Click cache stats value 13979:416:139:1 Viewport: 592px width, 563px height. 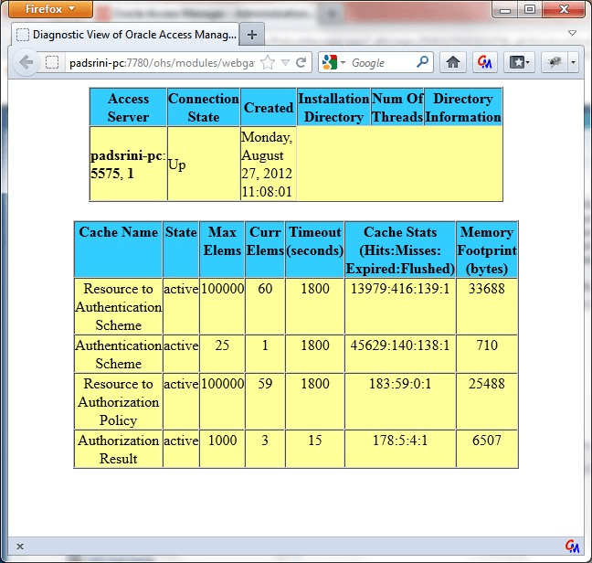[400, 289]
